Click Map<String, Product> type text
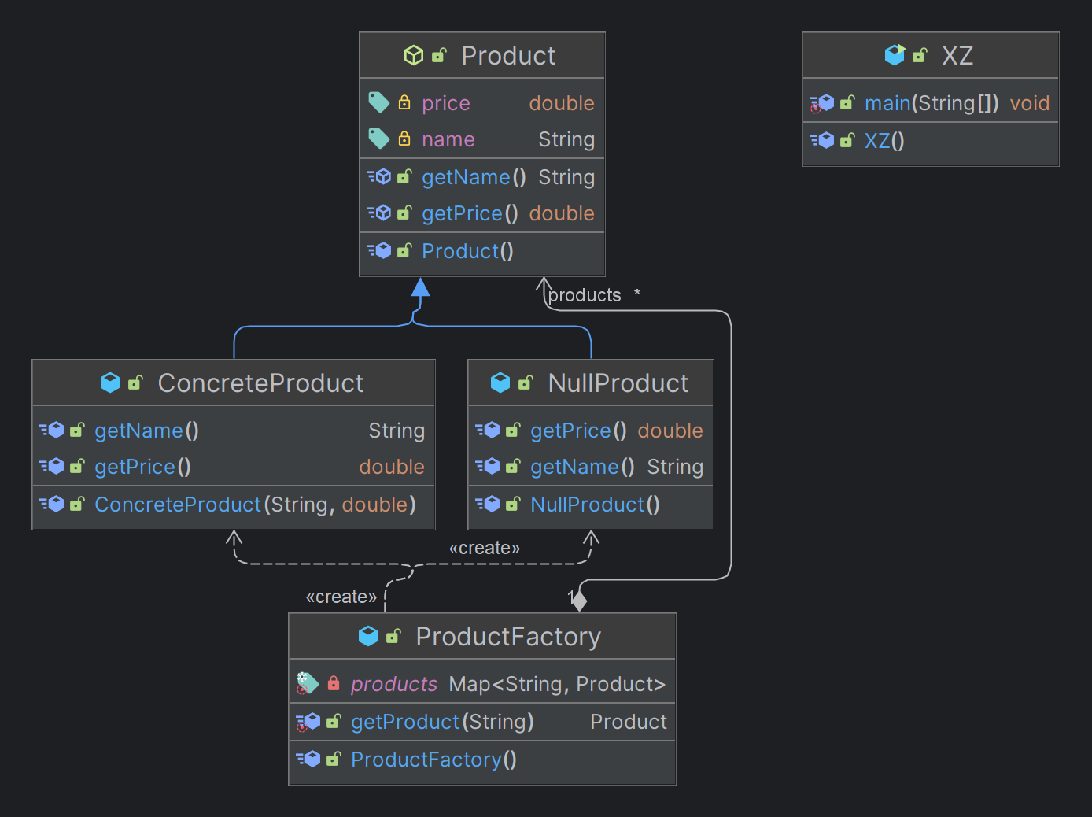The image size is (1092, 817). (557, 684)
